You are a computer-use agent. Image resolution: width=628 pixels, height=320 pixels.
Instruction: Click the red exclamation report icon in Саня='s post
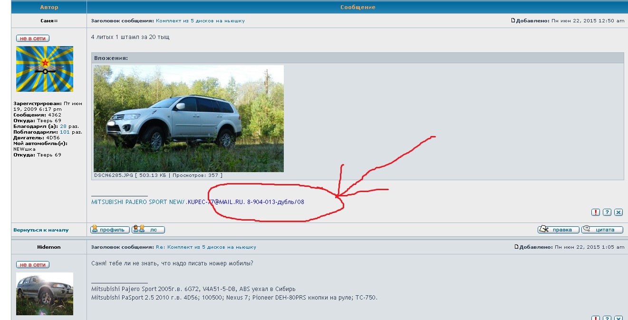pos(595,213)
